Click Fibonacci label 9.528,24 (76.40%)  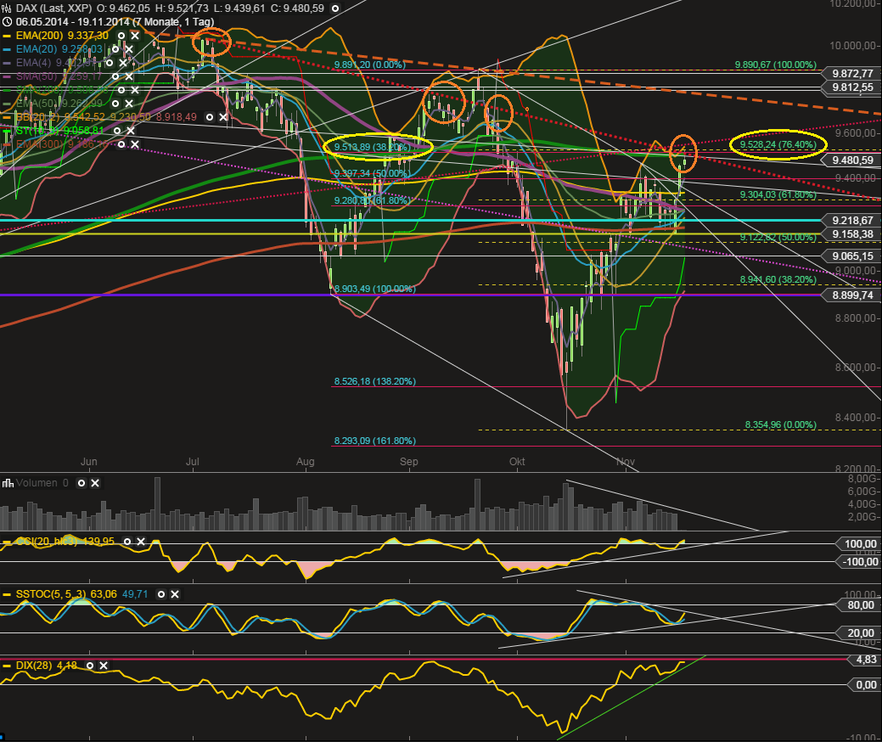point(778,144)
